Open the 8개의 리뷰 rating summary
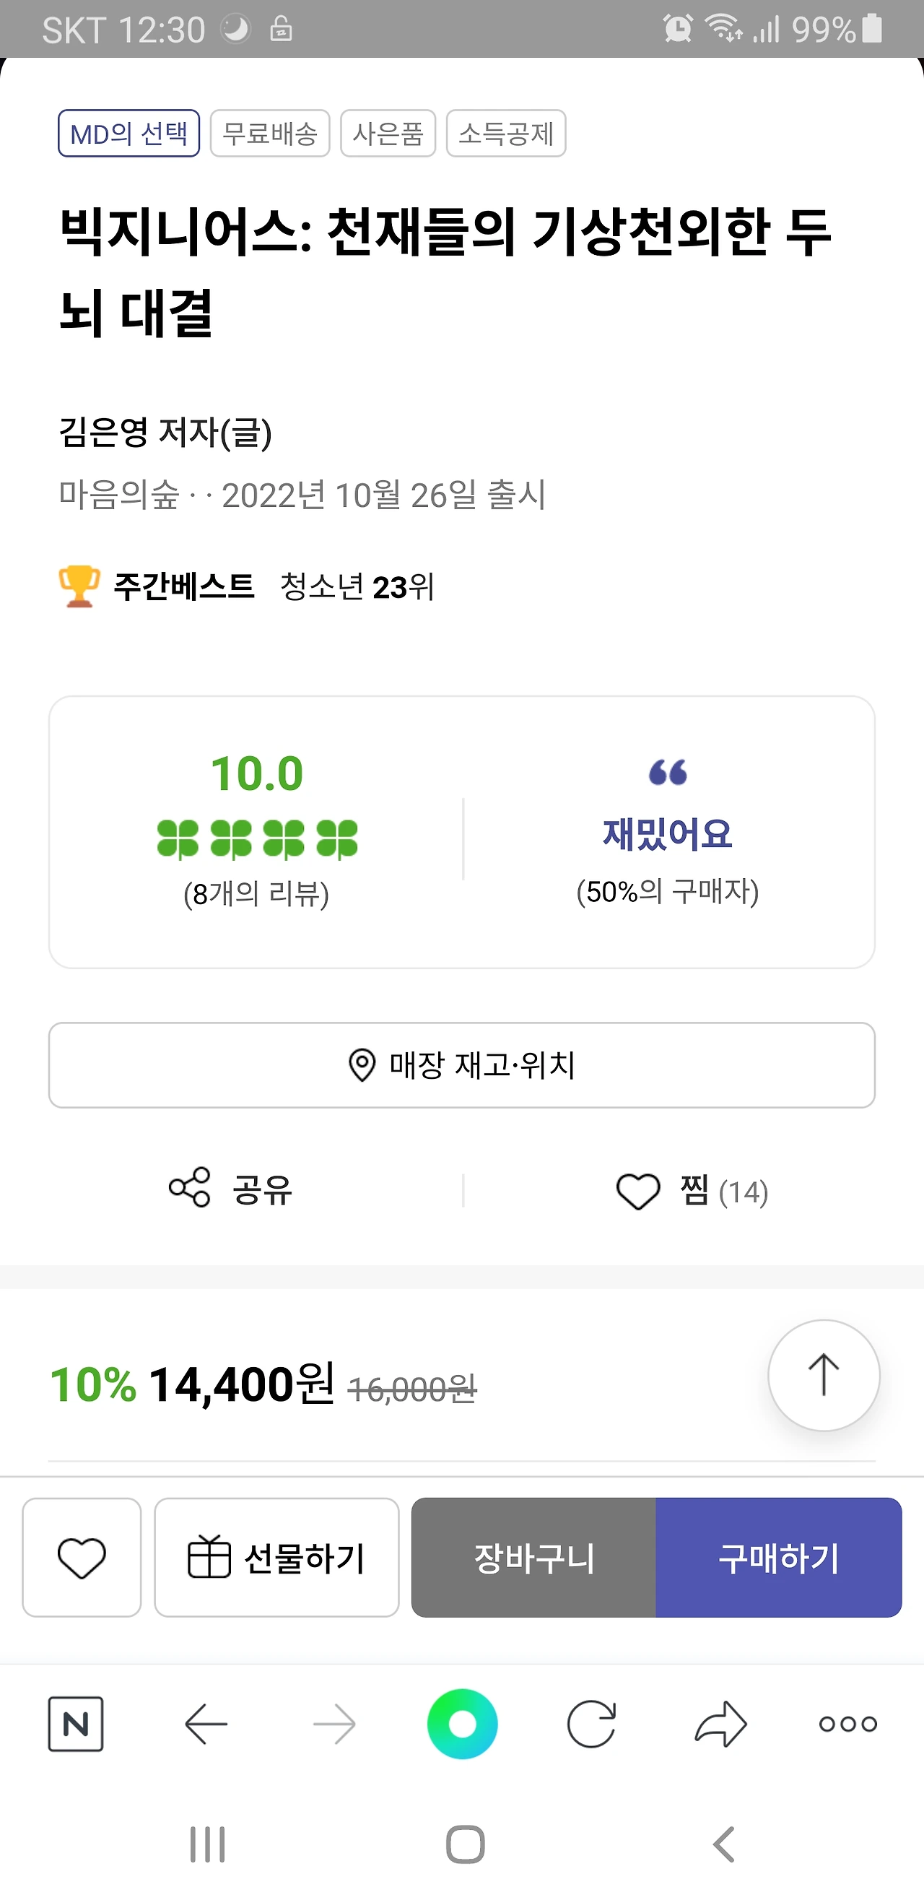Image resolution: width=924 pixels, height=1900 pixels. [256, 894]
